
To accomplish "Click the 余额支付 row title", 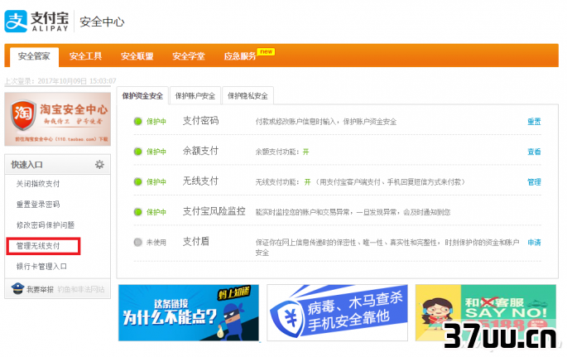I will tap(200, 151).
